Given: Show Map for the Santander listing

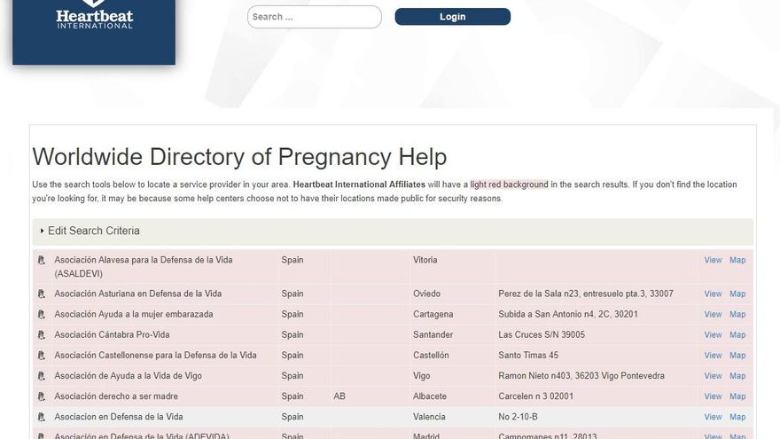Looking at the screenshot, I should 737,334.
